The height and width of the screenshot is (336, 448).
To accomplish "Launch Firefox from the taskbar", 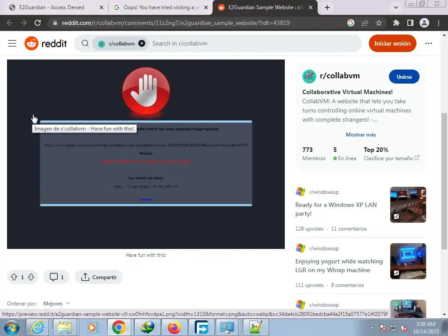I will (x=174, y=327).
